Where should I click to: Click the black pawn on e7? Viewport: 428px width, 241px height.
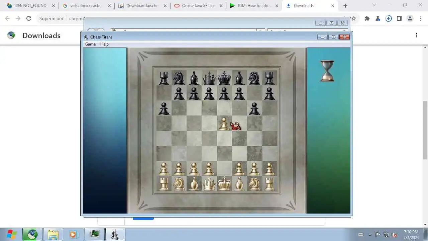224,93
